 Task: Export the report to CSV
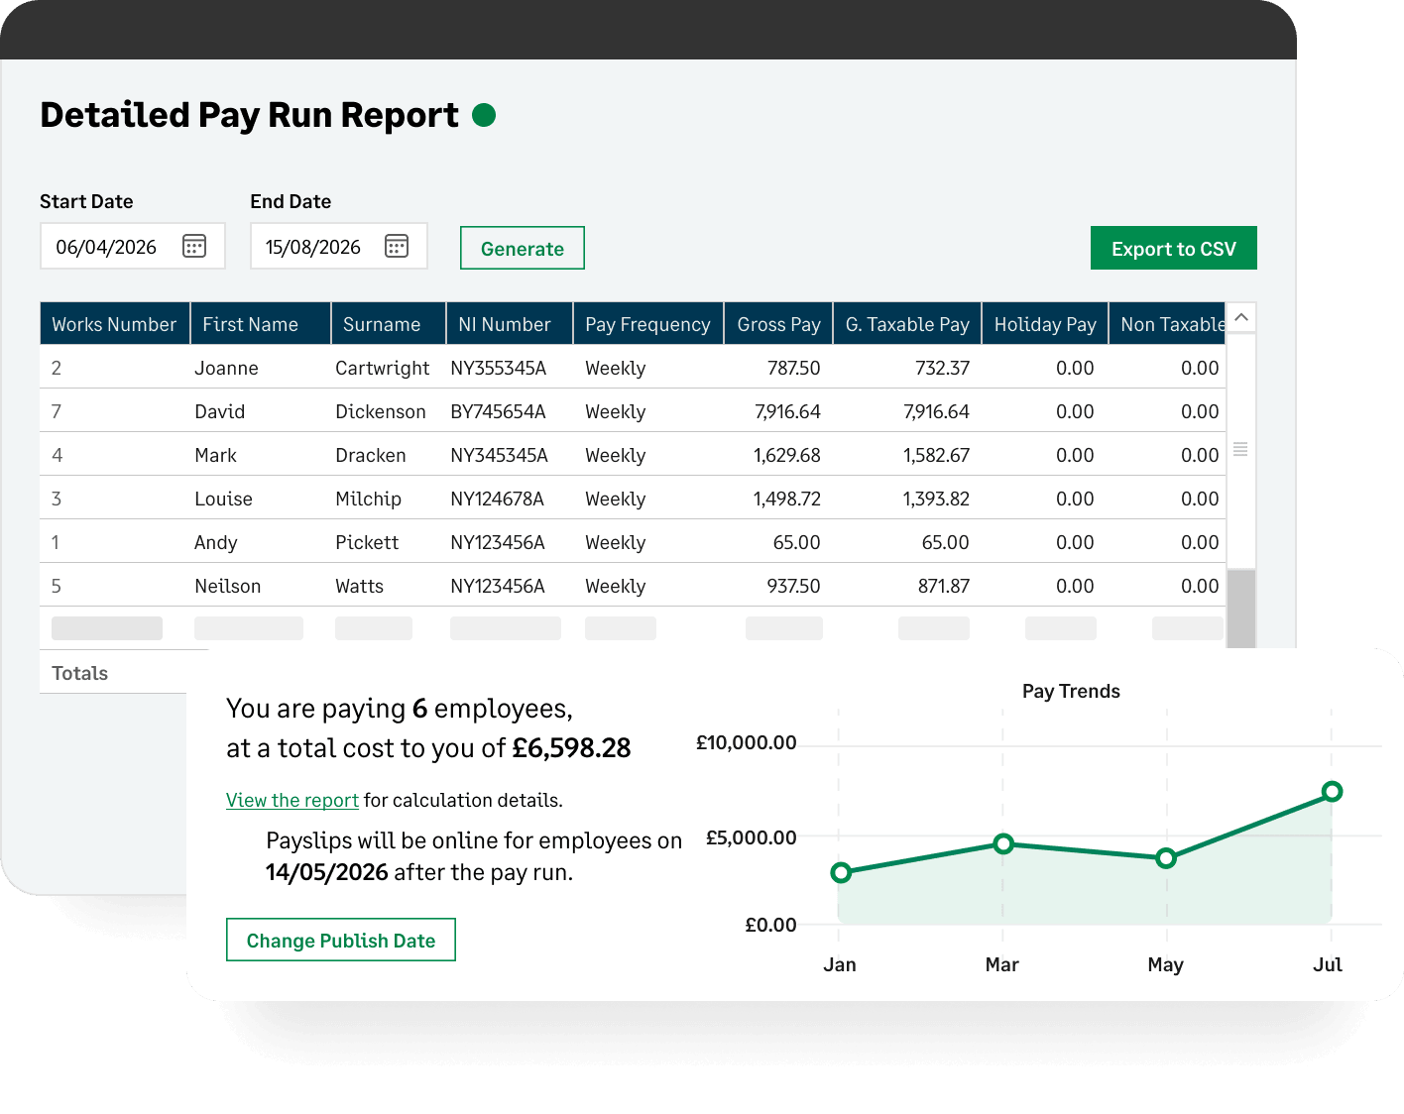(x=1174, y=248)
